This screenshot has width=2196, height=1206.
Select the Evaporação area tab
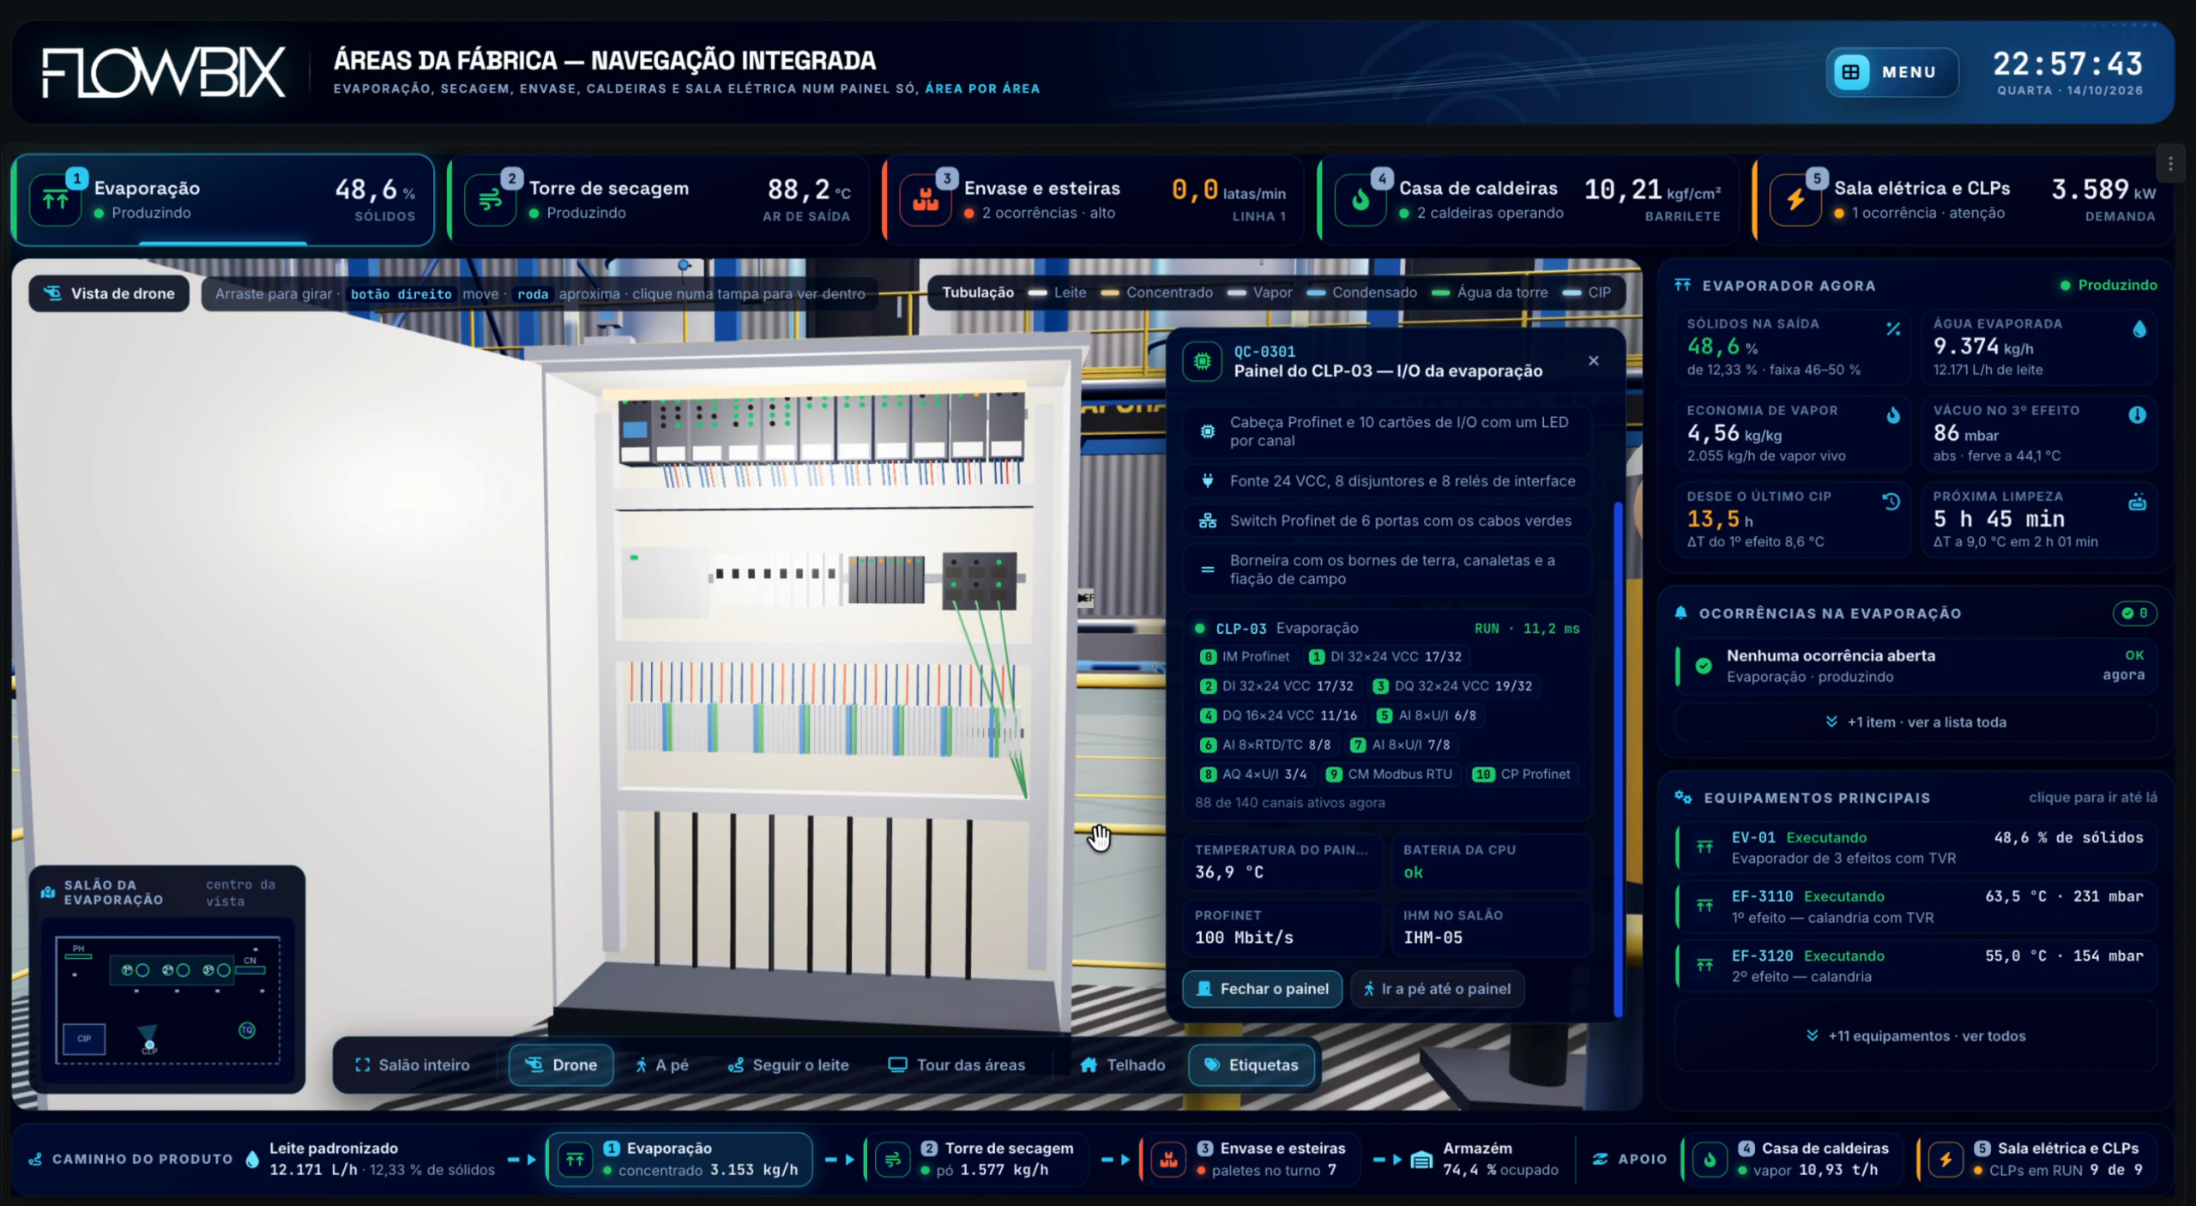pyautogui.click(x=223, y=200)
